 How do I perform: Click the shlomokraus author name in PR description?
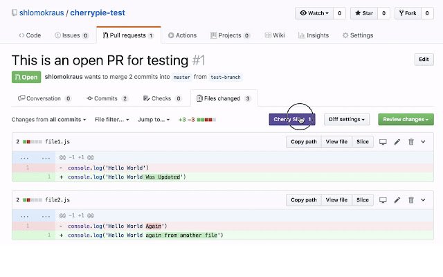(x=64, y=77)
